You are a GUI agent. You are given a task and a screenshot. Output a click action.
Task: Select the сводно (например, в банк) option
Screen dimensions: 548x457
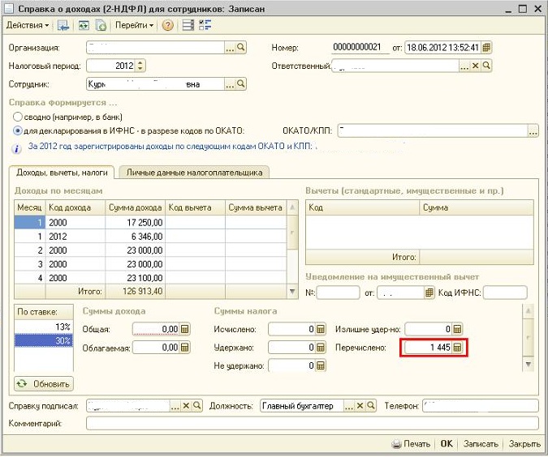pos(17,117)
